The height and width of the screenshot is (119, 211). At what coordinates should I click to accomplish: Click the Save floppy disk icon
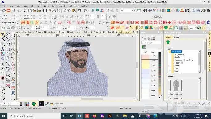[x=45, y=11]
